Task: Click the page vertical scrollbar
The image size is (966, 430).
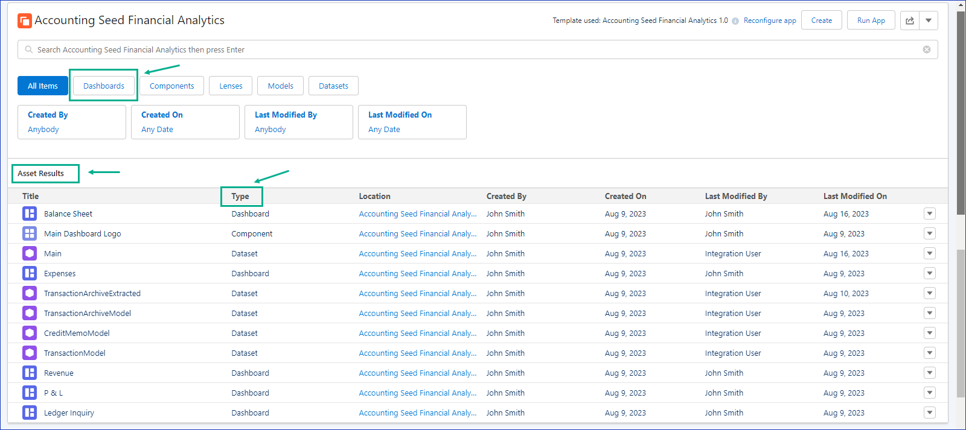Action: (961, 113)
